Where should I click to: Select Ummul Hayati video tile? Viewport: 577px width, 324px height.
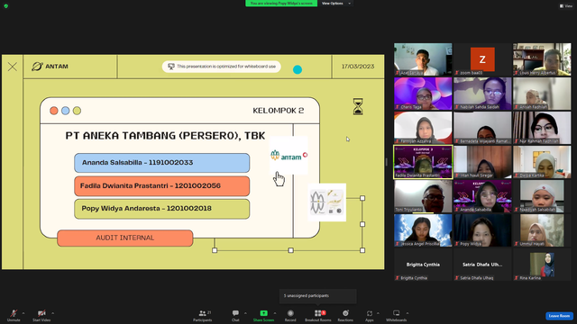click(542, 230)
